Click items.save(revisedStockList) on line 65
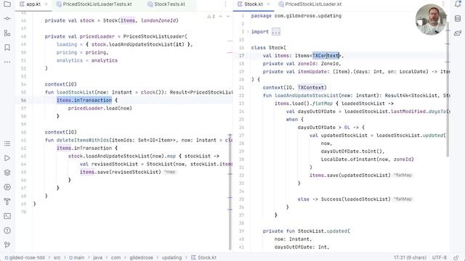Screen dimensions: 465x261 tap(121, 172)
